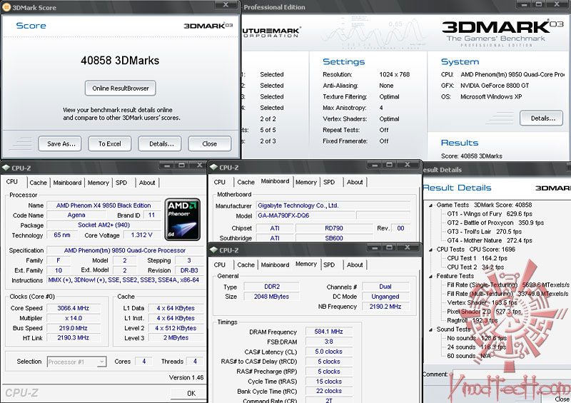This screenshot has width=571, height=403.
Task: Close the 3DMark Score dialog
Action: point(210,144)
